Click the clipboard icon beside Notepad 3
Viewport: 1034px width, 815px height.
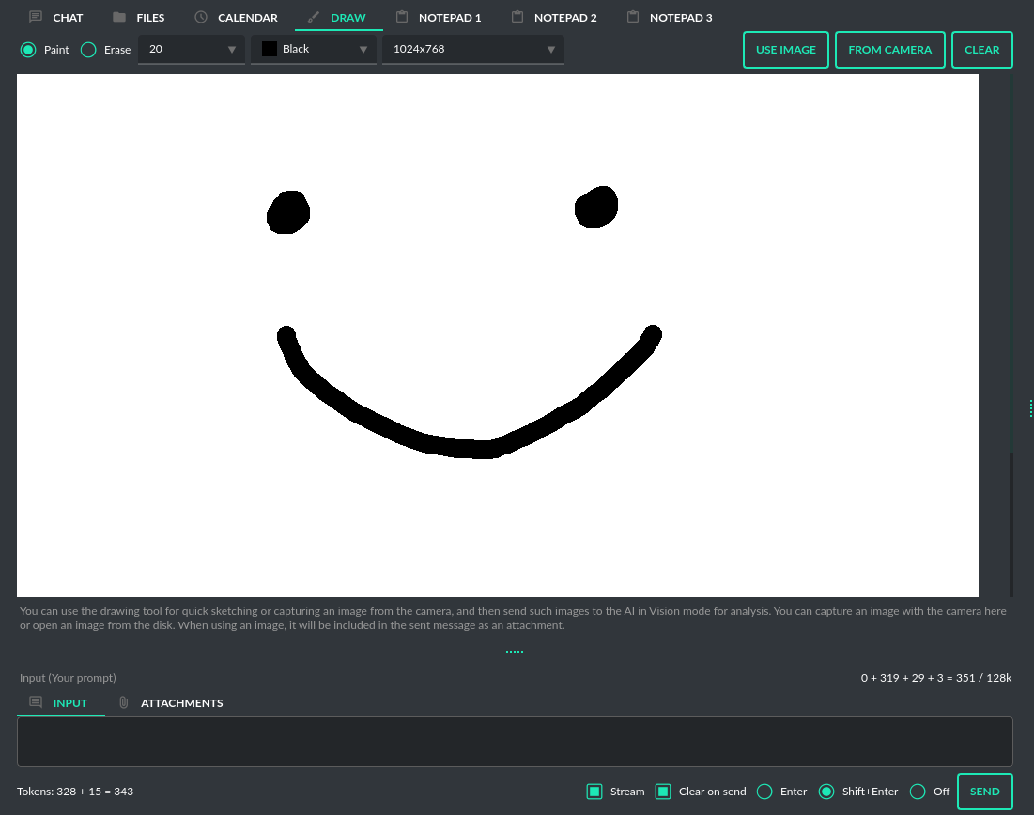tap(633, 17)
